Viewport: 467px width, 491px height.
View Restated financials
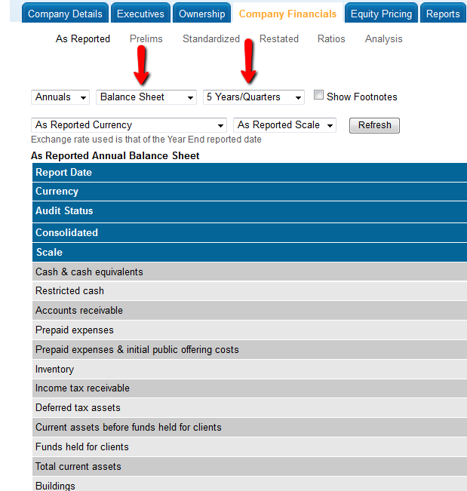(x=278, y=38)
